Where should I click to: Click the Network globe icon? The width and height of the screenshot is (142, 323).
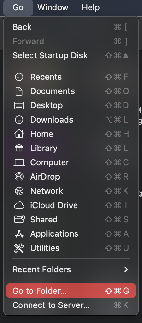[x=19, y=191]
